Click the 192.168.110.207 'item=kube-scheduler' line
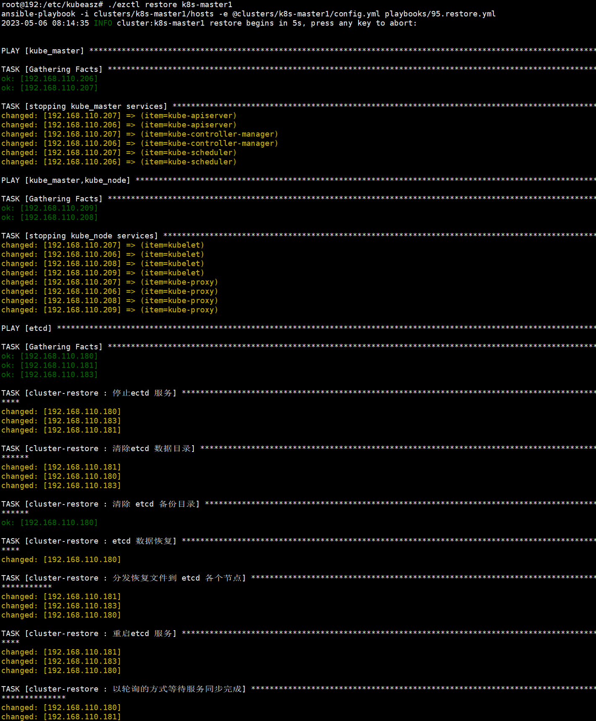Screen dimensions: 596x721 pyautogui.click(x=119, y=153)
